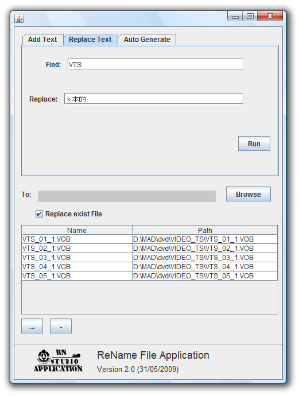
Task: Click the Path column header
Action: click(x=205, y=230)
